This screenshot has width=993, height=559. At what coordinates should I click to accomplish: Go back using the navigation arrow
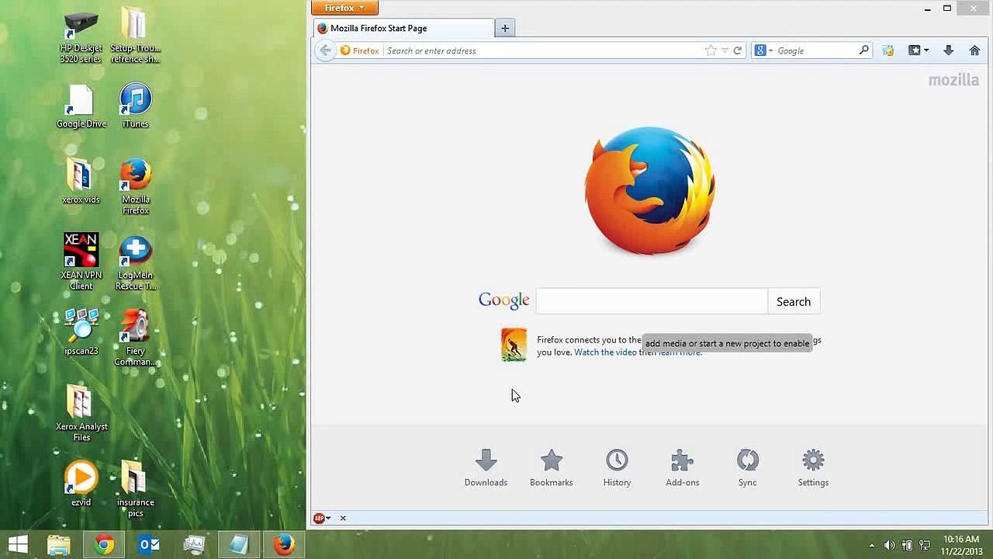tap(325, 50)
